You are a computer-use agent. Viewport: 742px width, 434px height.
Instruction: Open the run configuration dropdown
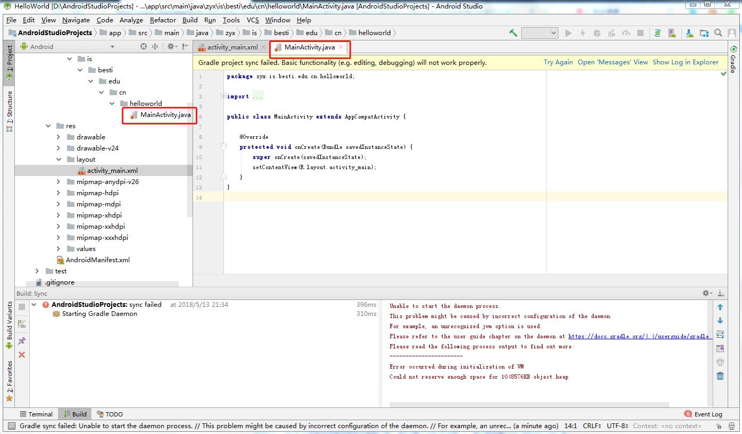(x=539, y=33)
